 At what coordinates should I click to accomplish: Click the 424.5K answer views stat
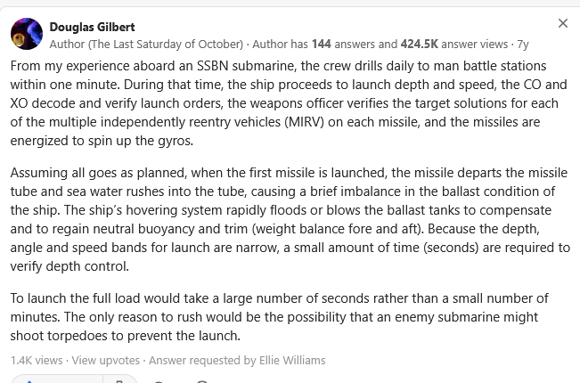419,44
